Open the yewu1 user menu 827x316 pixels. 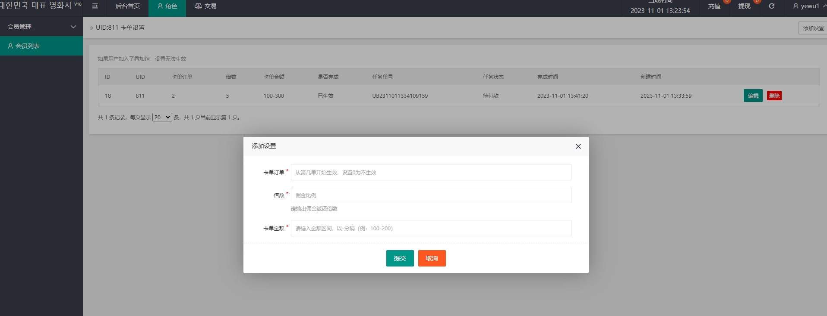[x=806, y=6]
